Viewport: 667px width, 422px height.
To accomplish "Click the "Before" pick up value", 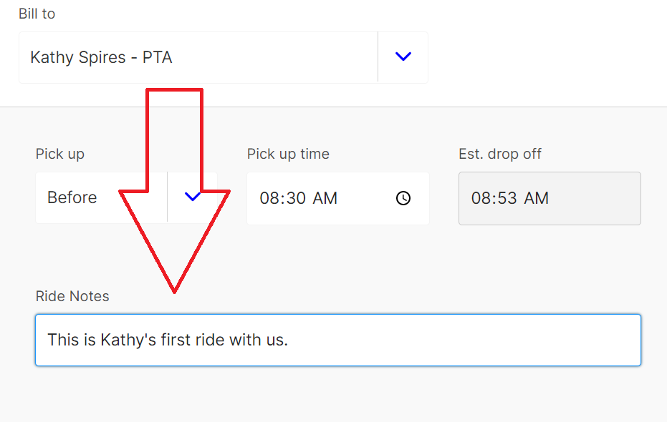I will 72,197.
